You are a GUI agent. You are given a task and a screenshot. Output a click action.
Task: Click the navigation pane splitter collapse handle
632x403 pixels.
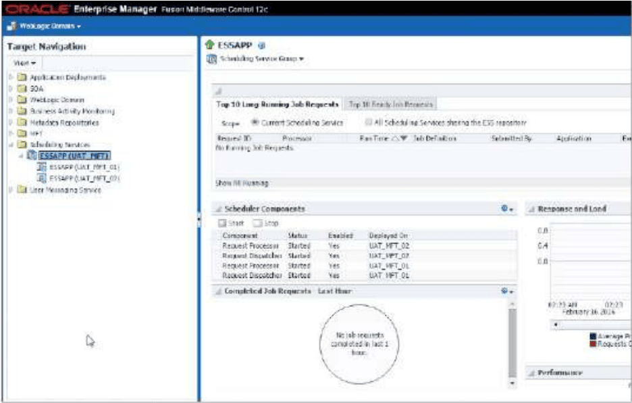199,219
